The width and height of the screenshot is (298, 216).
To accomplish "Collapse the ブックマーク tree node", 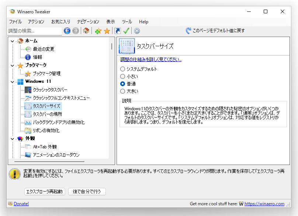I will pos(12,65).
